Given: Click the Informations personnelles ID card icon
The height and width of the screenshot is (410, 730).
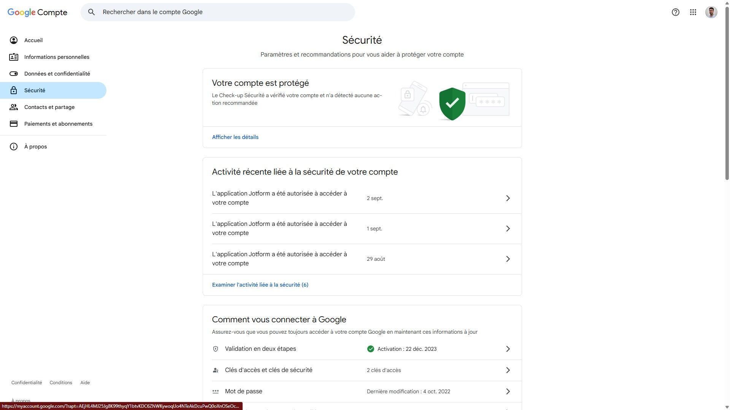Looking at the screenshot, I should (14, 57).
